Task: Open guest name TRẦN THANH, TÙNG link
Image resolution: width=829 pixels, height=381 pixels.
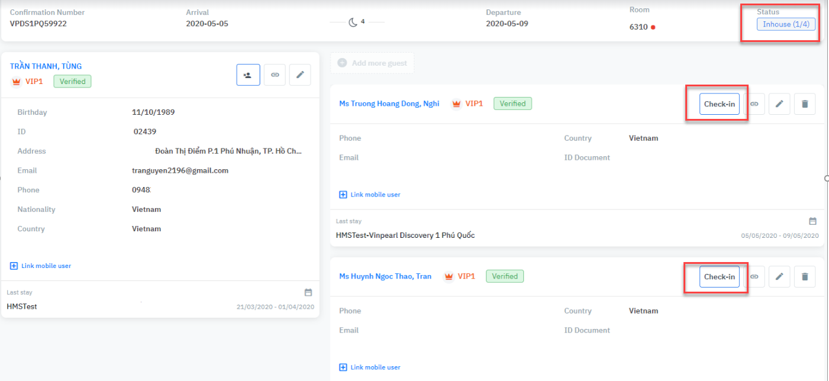Action: coord(46,66)
